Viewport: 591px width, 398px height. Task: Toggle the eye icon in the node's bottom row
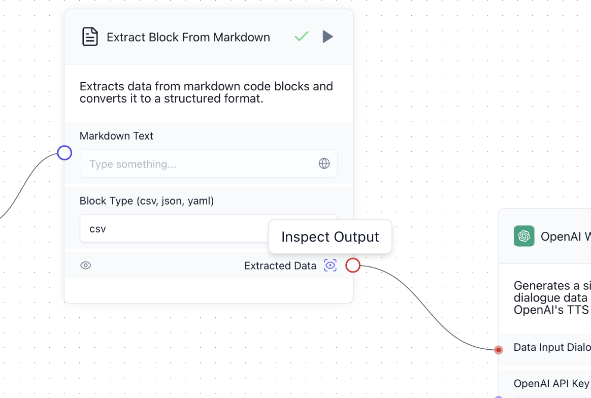pyautogui.click(x=86, y=266)
